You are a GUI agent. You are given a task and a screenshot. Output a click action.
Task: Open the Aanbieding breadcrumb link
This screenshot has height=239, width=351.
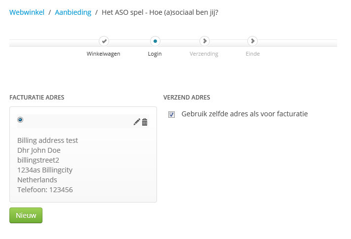click(x=73, y=12)
